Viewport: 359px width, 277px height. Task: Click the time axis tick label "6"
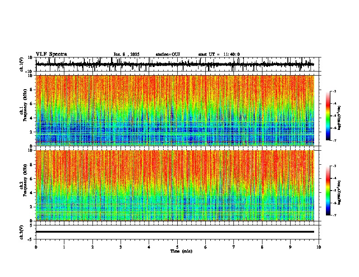(205, 247)
